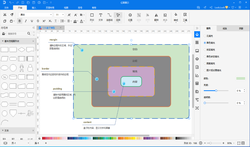Open the font color dropdown arrow
The width and height of the screenshot is (250, 147).
84,21
